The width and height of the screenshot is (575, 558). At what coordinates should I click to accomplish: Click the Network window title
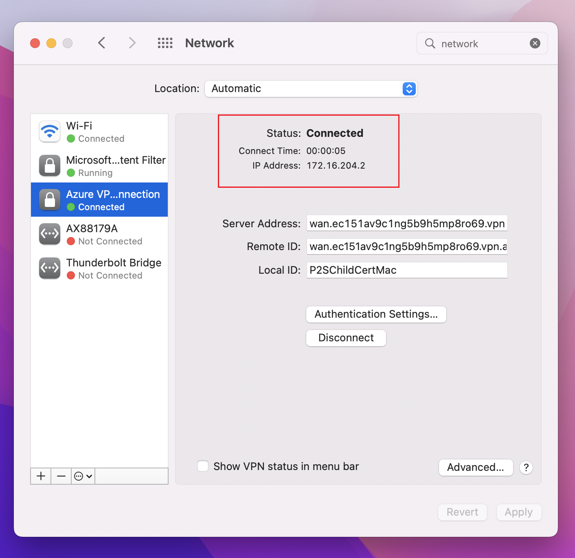[210, 43]
